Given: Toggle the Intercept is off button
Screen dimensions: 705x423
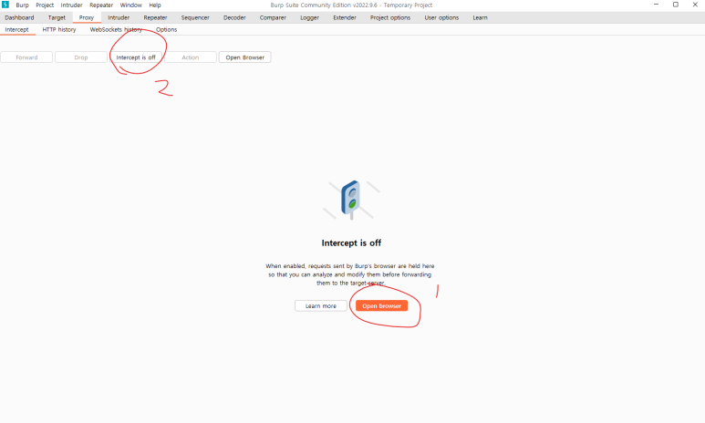Looking at the screenshot, I should 136,57.
